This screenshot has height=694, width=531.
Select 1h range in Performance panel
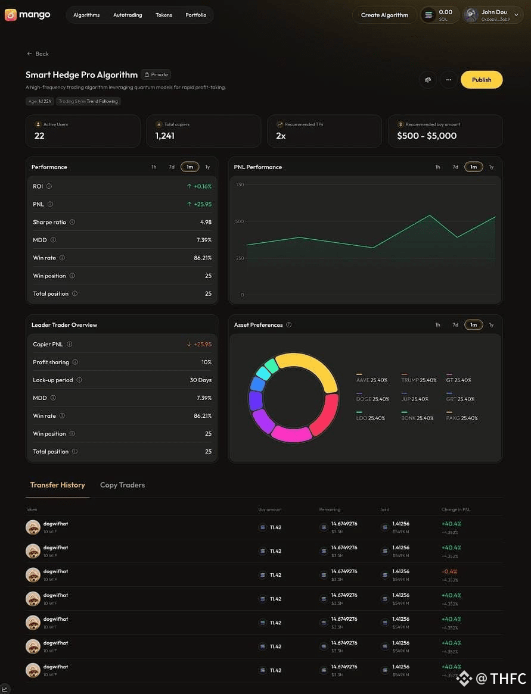point(154,167)
